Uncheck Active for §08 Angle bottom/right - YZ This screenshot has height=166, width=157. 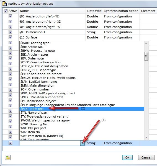click(x=10, y=27)
